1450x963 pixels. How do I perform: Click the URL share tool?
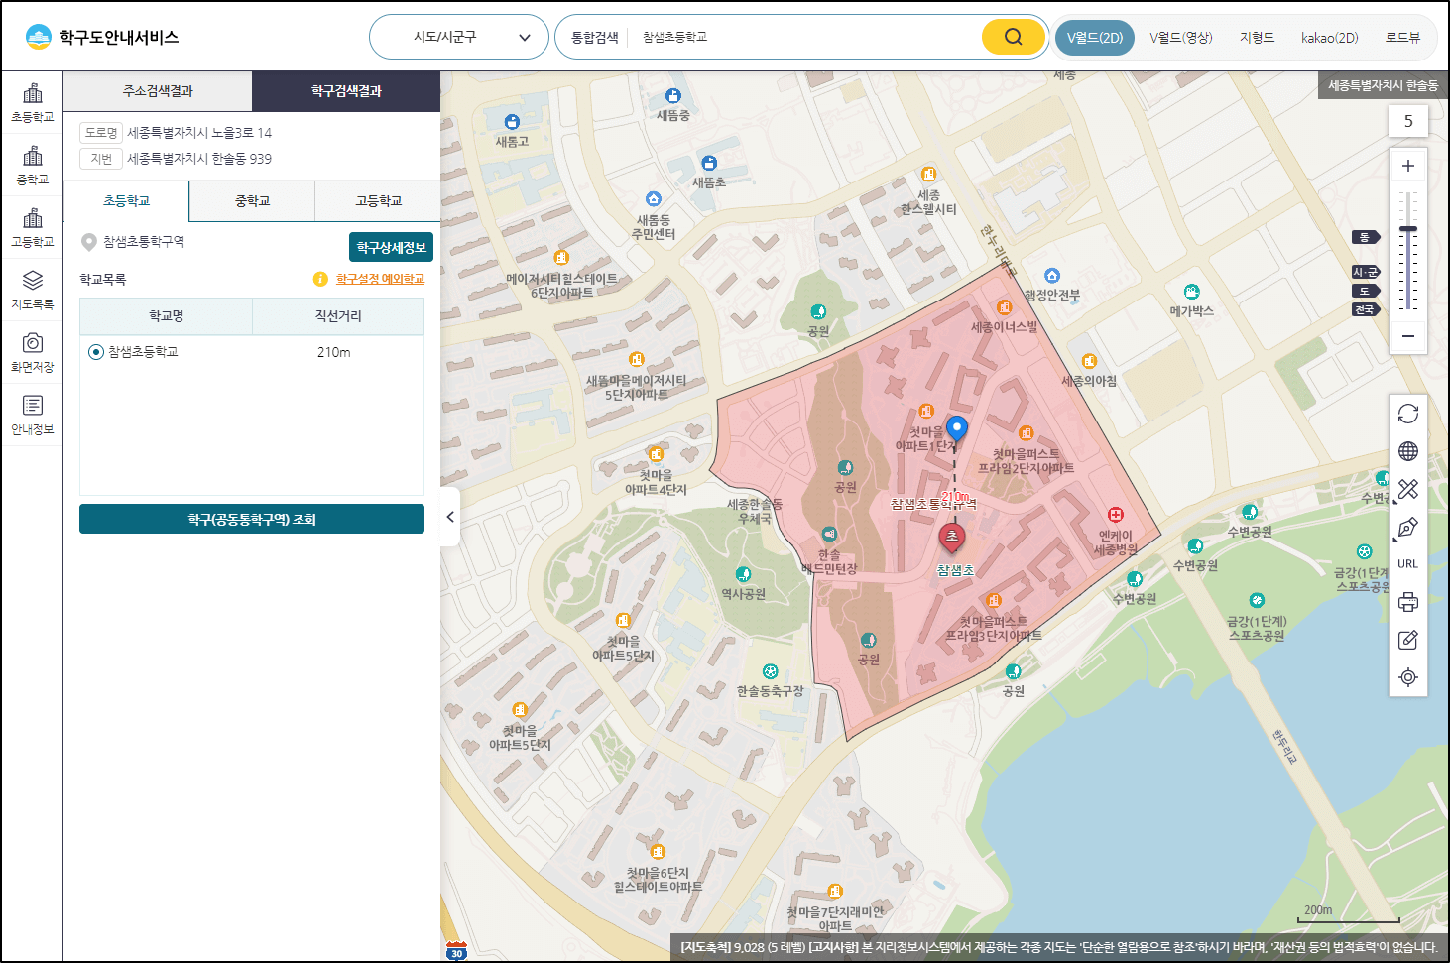click(x=1408, y=564)
